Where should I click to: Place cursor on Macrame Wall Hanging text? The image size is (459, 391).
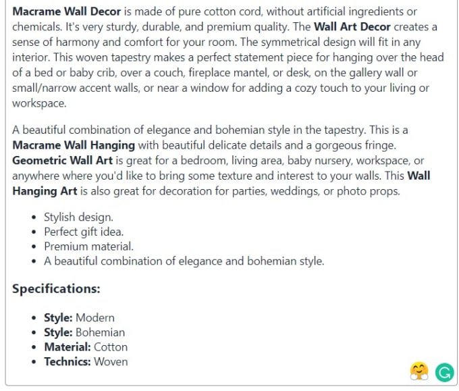[74, 145]
